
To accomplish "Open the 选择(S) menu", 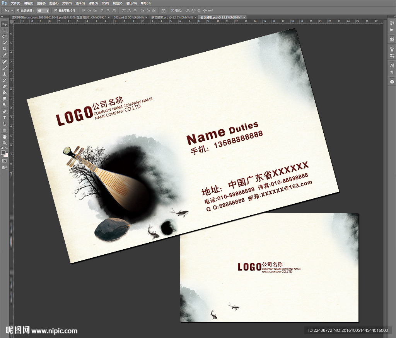I will click(x=80, y=3).
